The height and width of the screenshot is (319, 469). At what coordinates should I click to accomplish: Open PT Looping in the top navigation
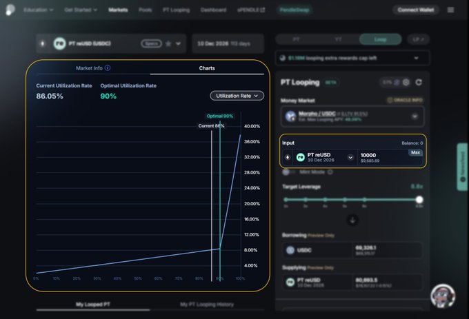click(x=176, y=10)
